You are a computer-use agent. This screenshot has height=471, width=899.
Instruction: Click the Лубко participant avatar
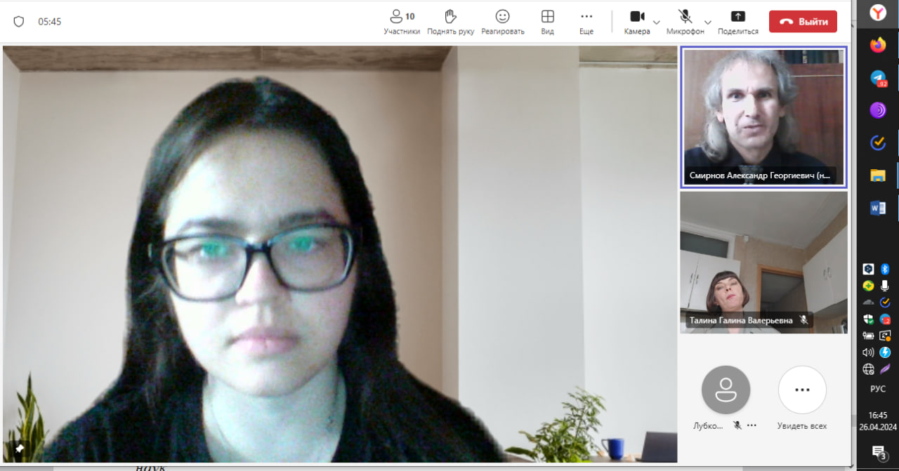[x=726, y=390]
